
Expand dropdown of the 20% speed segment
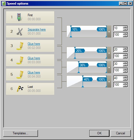(109, 53)
